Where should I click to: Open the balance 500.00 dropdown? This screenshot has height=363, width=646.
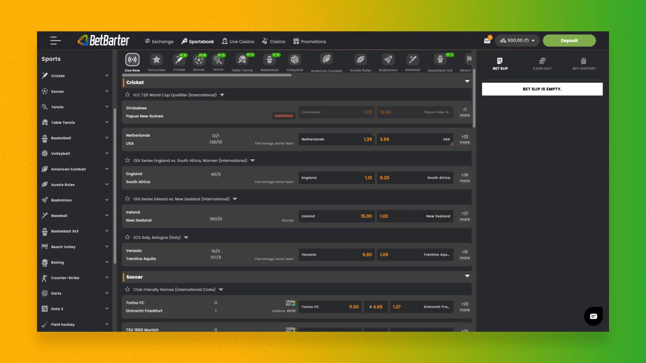coord(517,41)
